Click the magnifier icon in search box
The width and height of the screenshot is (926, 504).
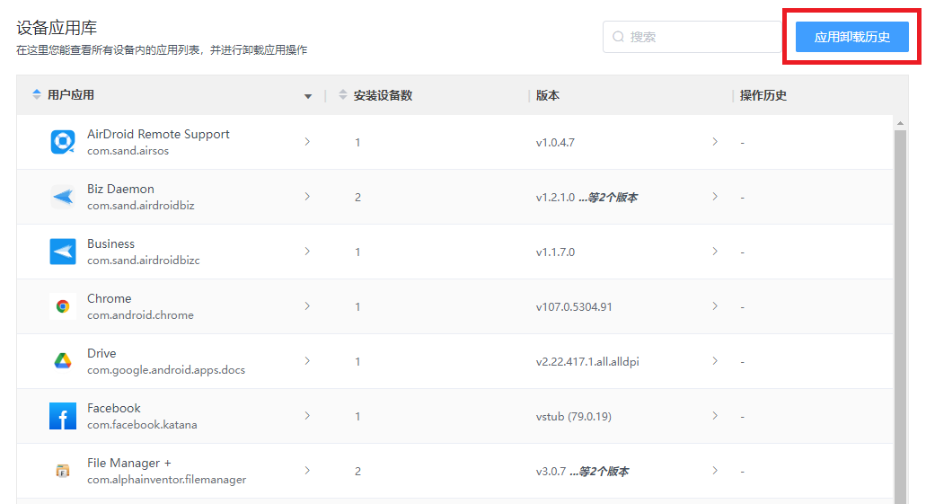pyautogui.click(x=618, y=37)
